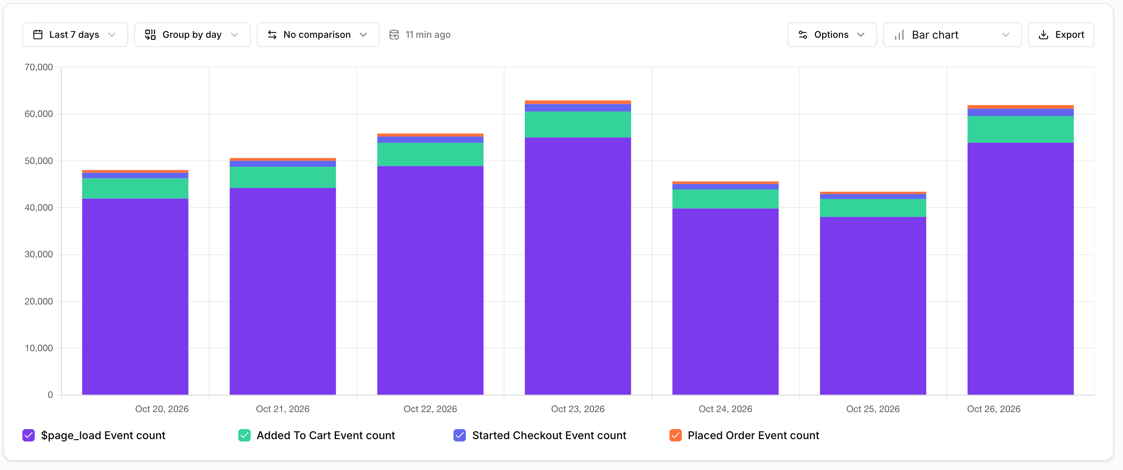Viewport: 1123px width, 470px height.
Task: Click the Export button label
Action: (x=1069, y=34)
